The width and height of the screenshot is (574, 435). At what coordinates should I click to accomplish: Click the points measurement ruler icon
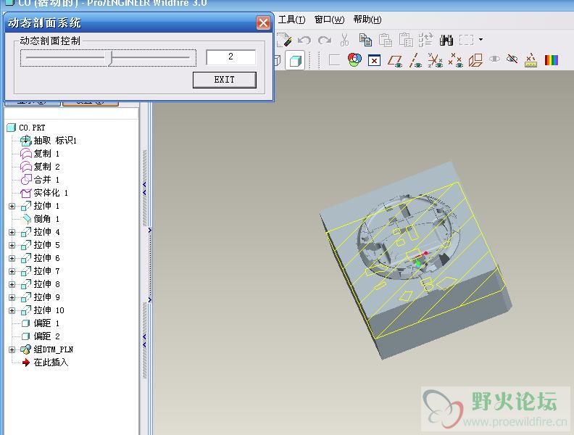coord(531,60)
